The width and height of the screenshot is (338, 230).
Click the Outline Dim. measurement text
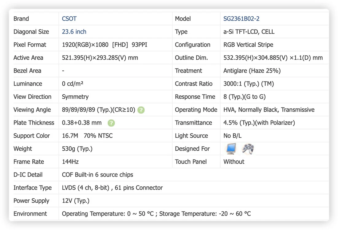click(273, 58)
